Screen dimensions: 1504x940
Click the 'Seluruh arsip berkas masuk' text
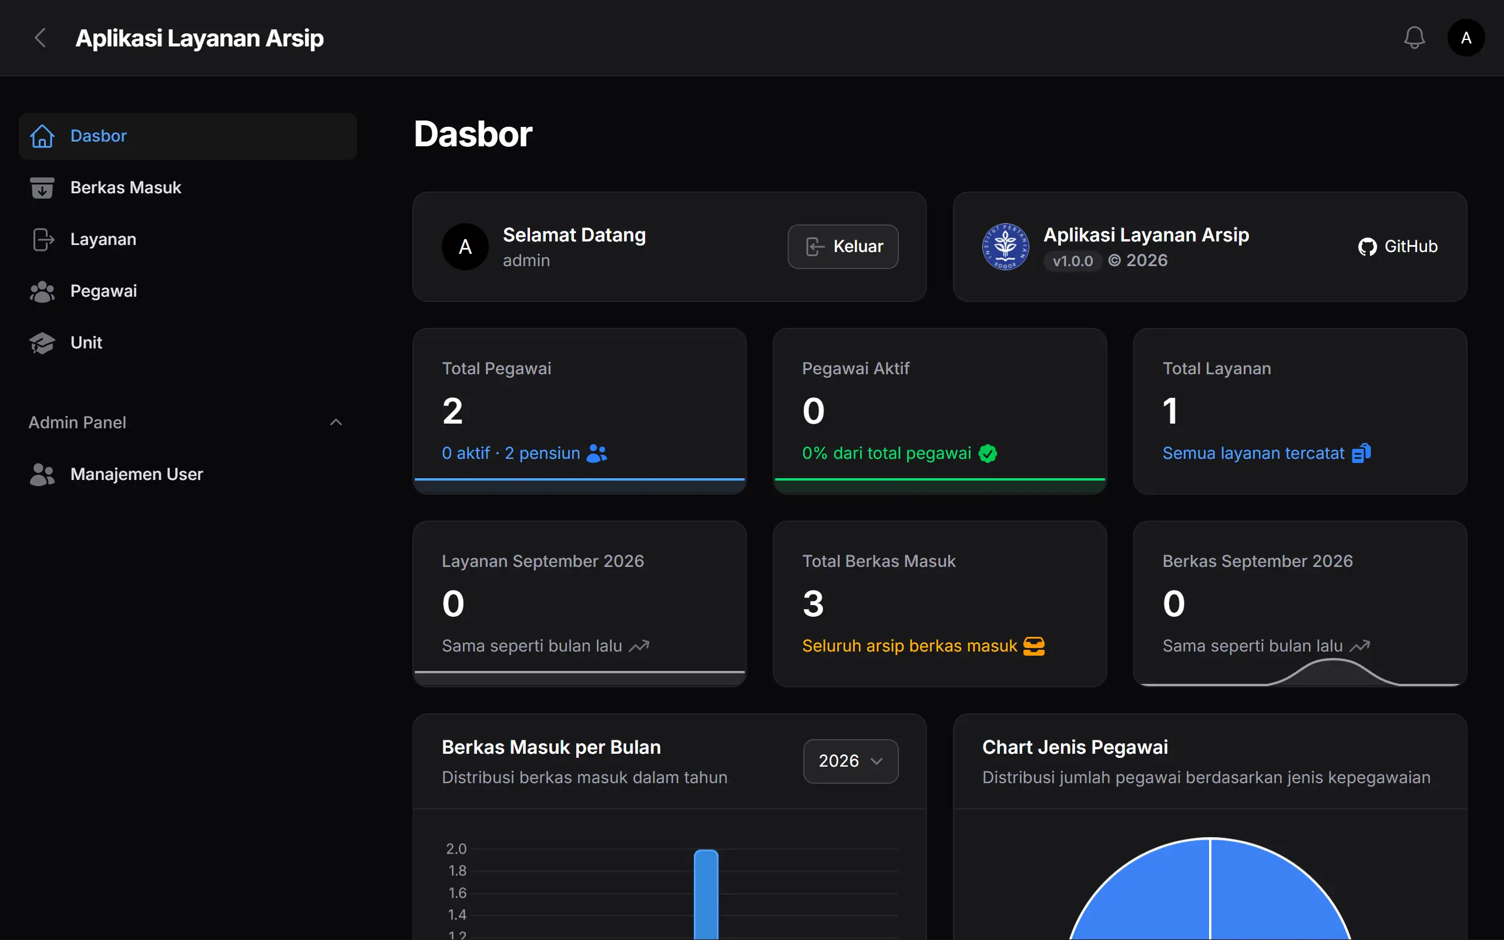coord(909,646)
